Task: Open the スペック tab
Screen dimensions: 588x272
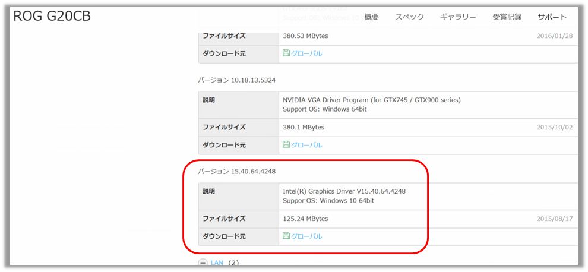Action: click(409, 17)
